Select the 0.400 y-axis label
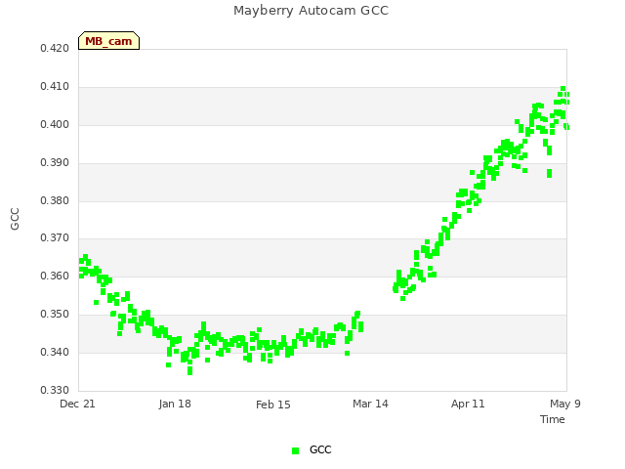The image size is (625, 469). tap(55, 125)
